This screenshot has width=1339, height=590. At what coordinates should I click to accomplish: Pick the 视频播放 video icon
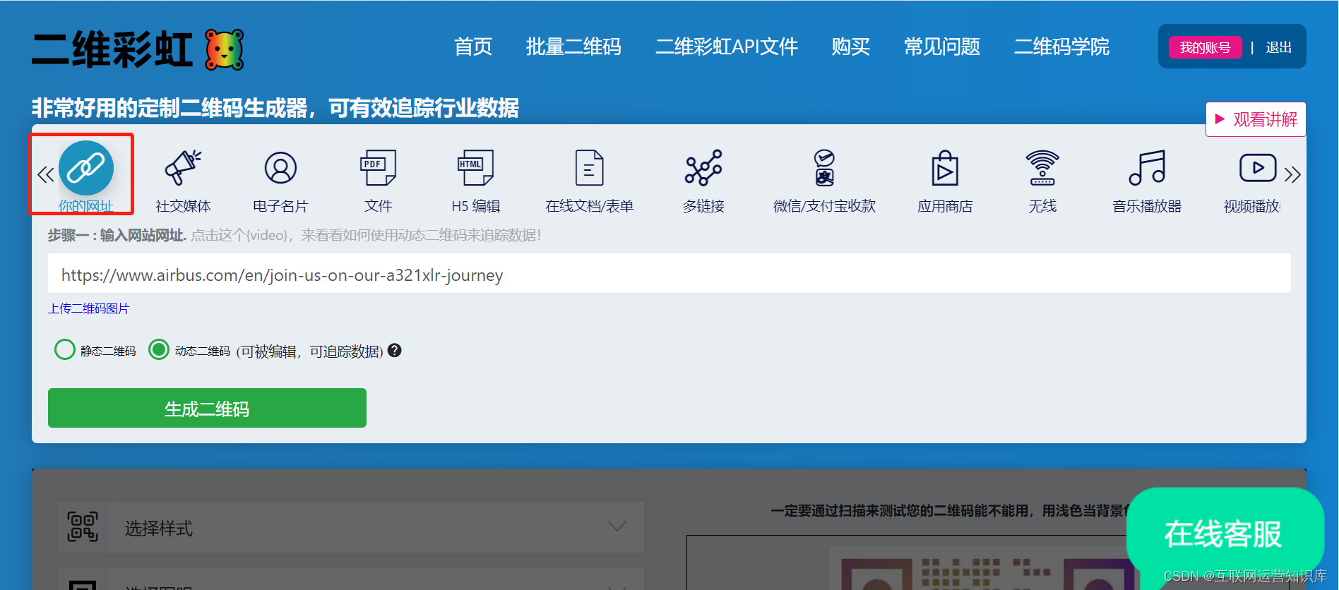[x=1258, y=168]
